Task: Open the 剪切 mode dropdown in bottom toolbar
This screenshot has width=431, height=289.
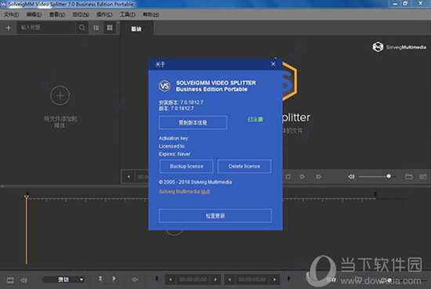Action: [x=63, y=280]
